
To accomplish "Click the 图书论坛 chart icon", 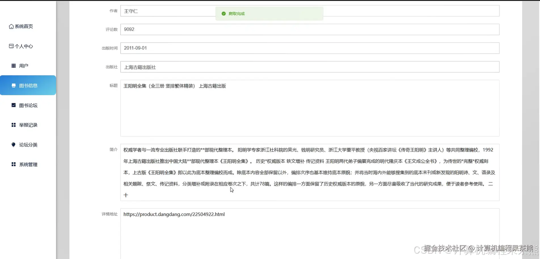I will click(13, 105).
